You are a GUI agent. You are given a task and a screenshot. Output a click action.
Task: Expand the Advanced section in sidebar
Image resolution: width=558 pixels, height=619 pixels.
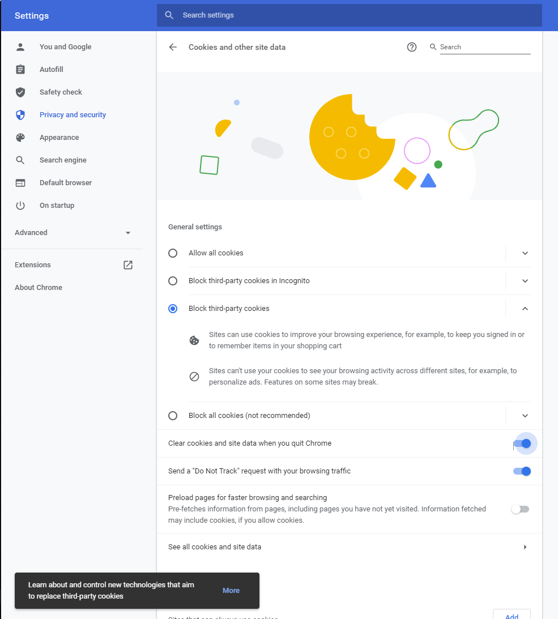coord(73,233)
